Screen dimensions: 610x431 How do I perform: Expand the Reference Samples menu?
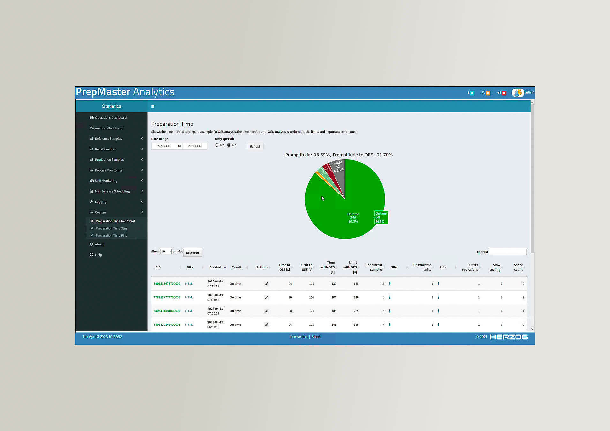pos(142,139)
